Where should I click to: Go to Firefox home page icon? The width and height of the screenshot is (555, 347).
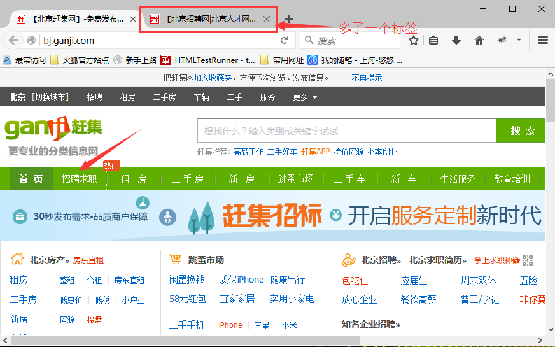pos(479,40)
